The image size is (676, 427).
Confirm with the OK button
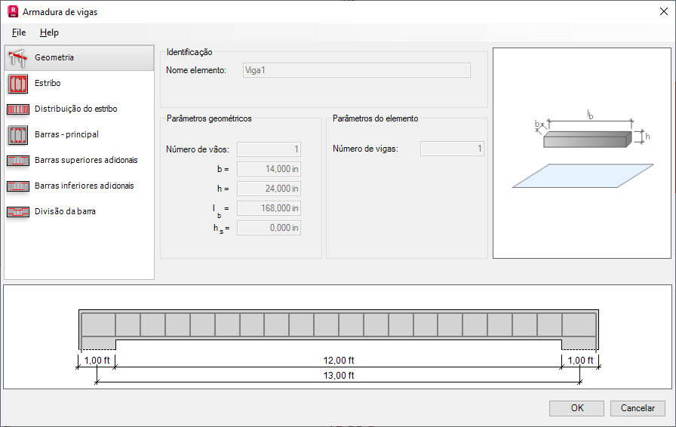(576, 408)
